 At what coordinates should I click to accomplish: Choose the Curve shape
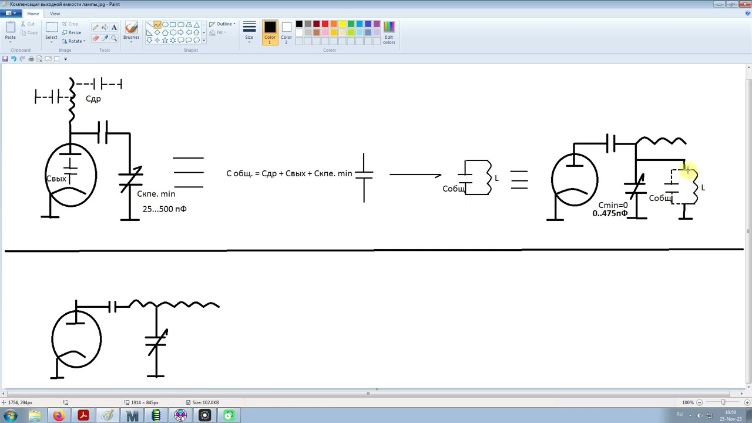click(157, 25)
